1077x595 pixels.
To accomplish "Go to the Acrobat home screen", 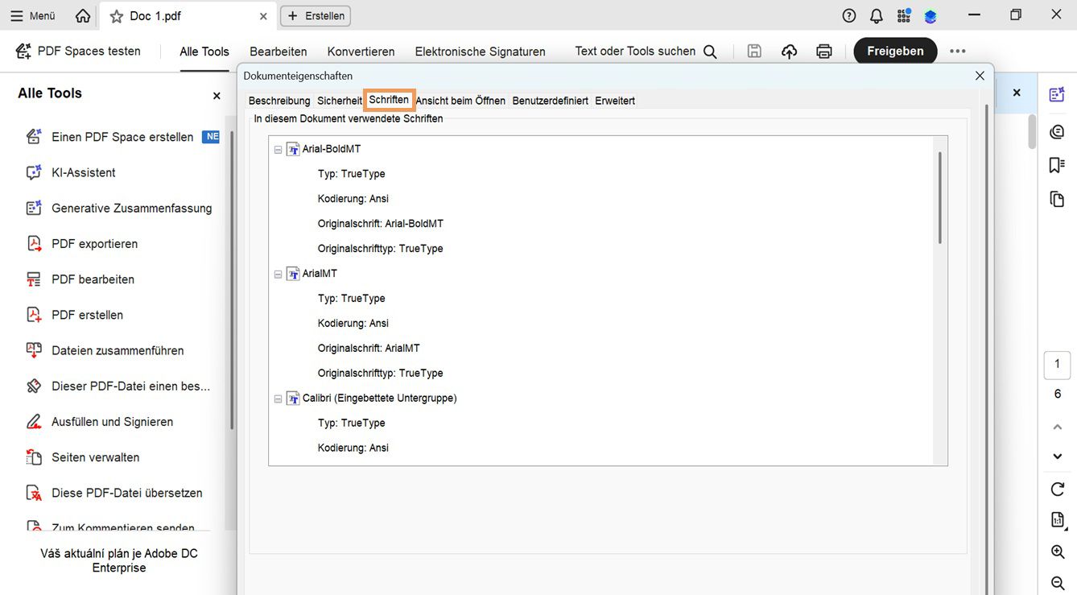I will point(82,16).
